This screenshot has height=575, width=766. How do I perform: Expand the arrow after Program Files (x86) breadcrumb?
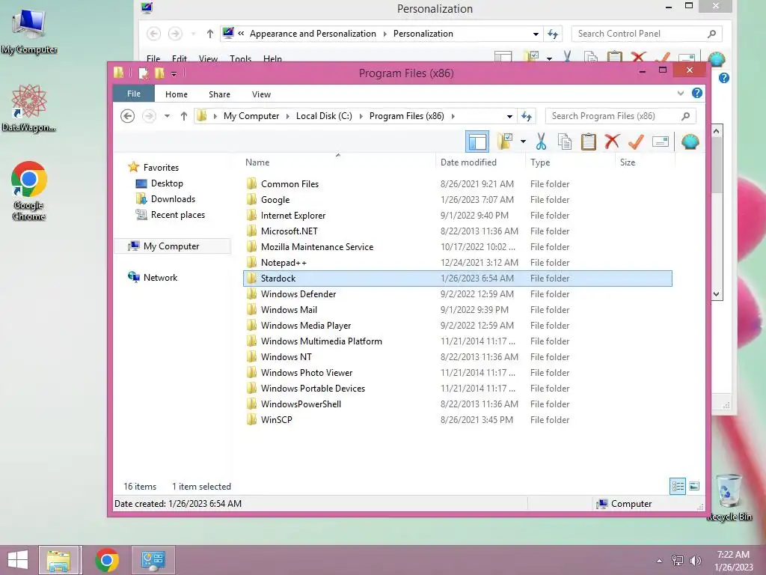(x=453, y=116)
